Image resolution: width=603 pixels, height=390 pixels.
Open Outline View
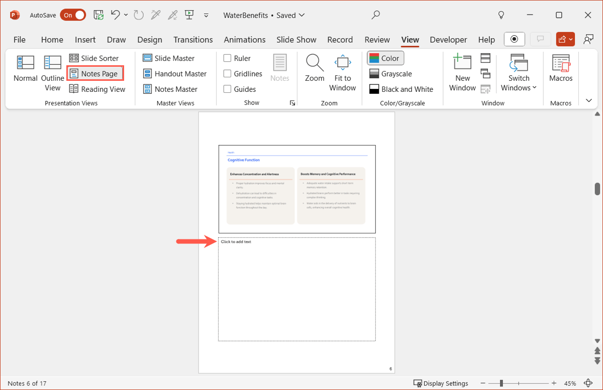pos(52,73)
